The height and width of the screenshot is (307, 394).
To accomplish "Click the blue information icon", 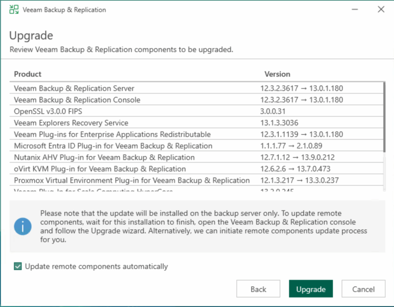I will 23,226.
